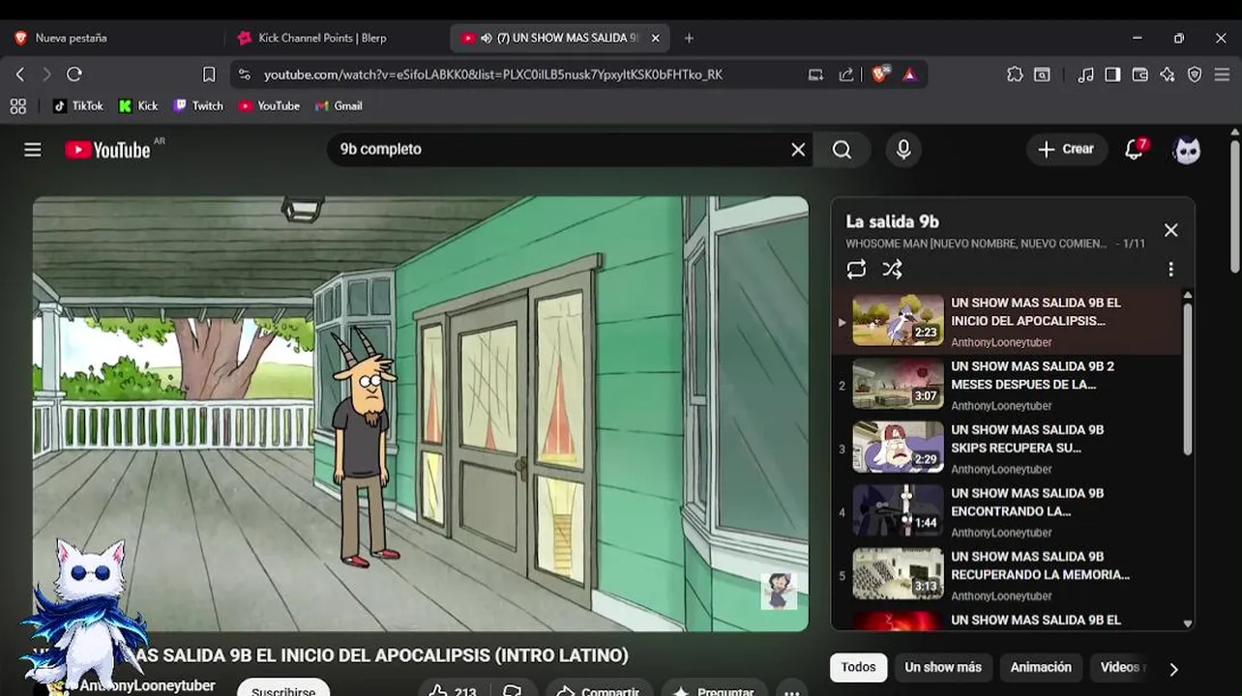Viewport: 1242px width, 696px height.
Task: Bookmark this page icon
Action: [209, 74]
